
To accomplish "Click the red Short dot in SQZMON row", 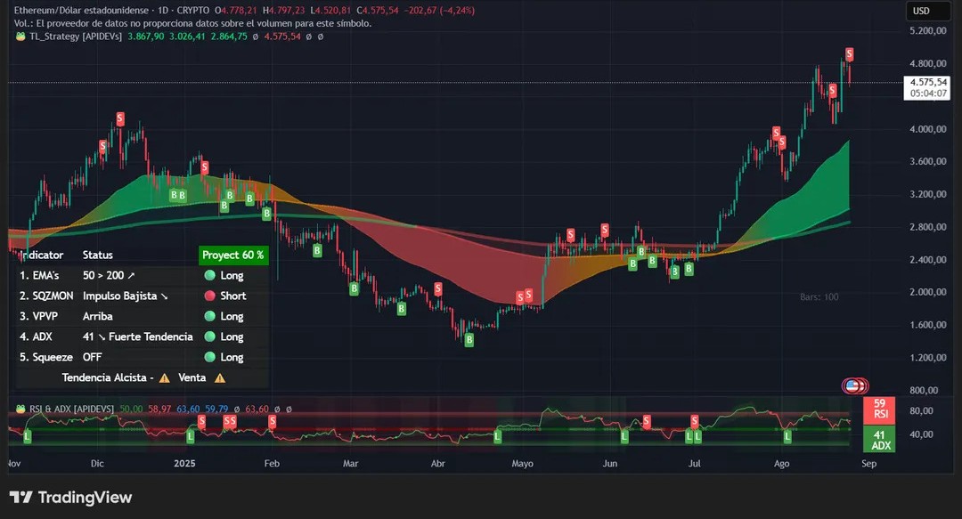I will click(210, 296).
